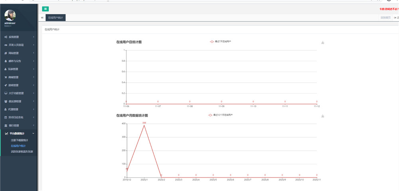This screenshot has height=191, width=399.
Task: Toggle the 最近7天在线用户 legend series
Action: tap(221, 41)
